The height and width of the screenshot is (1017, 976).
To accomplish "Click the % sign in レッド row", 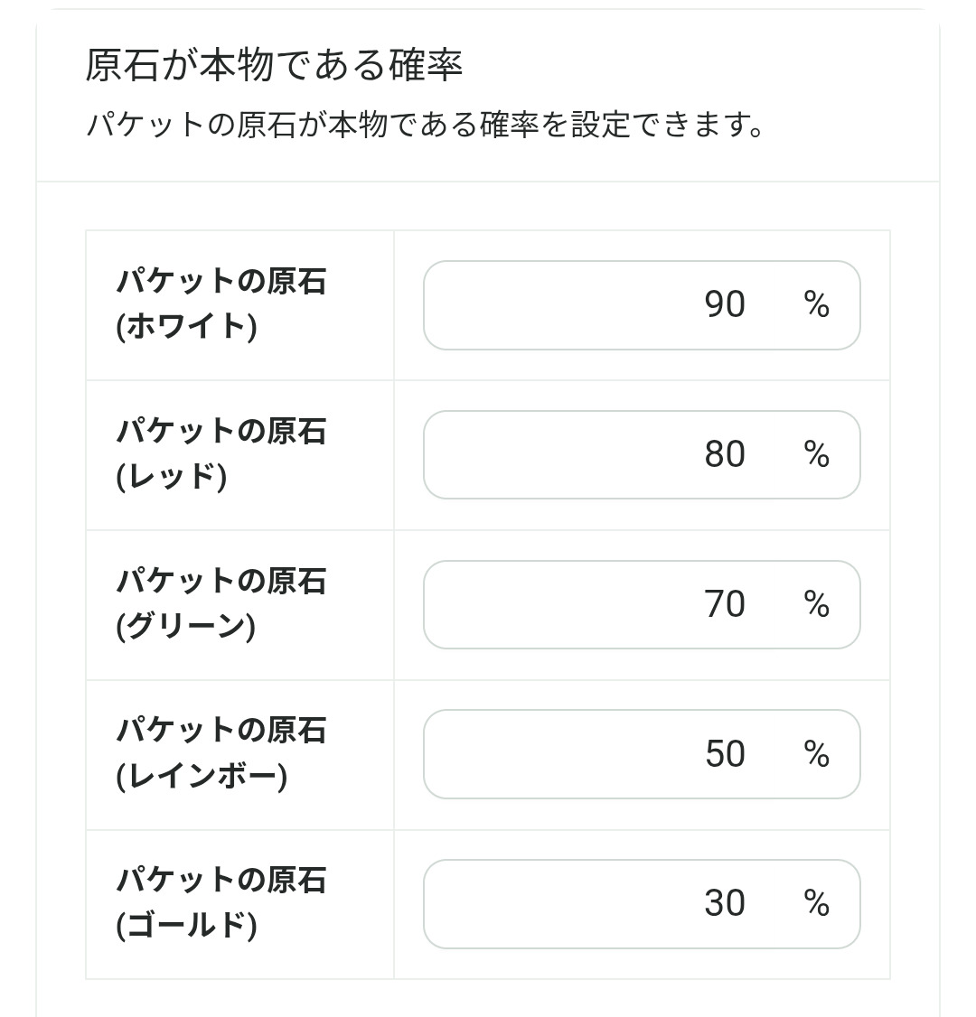I will pyautogui.click(x=816, y=454).
